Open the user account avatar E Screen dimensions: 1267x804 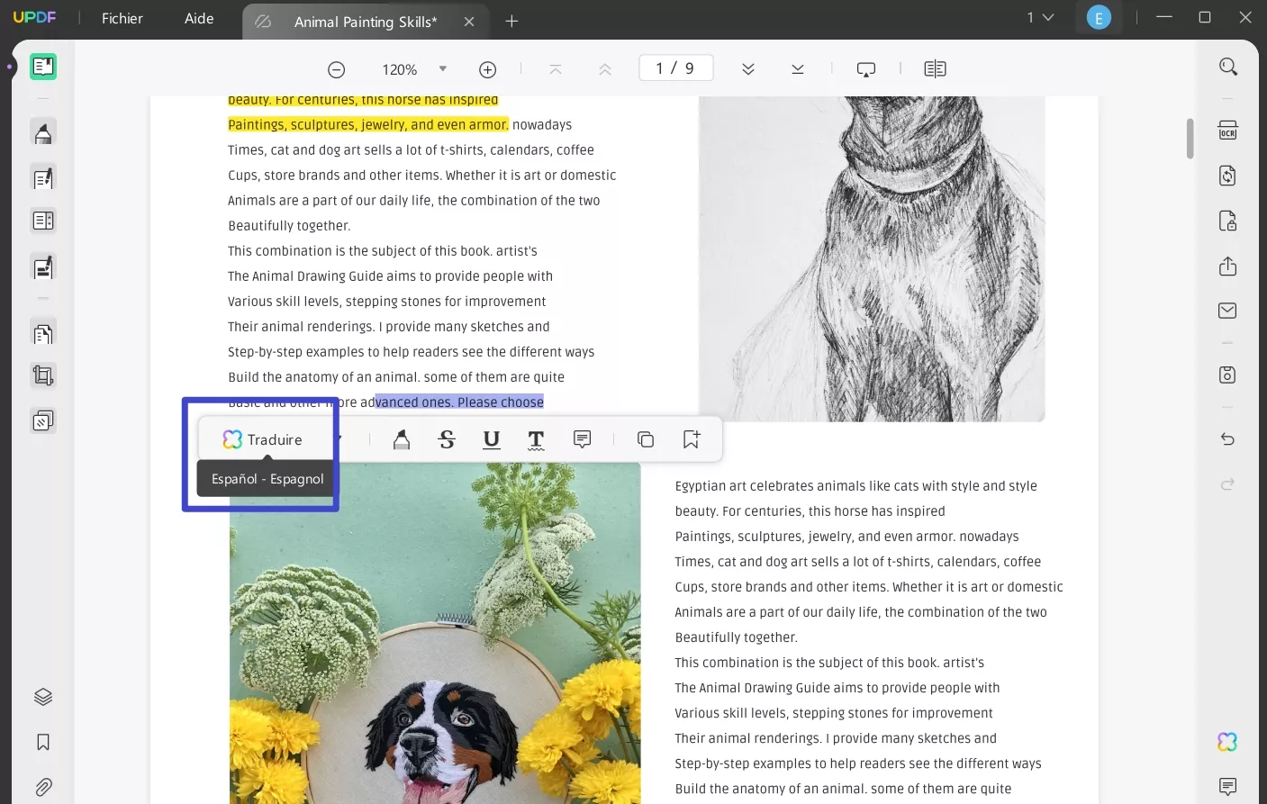coord(1099,18)
